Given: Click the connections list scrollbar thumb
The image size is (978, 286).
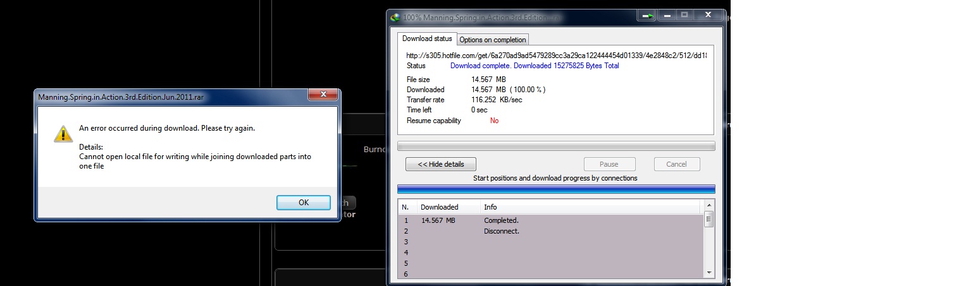Looking at the screenshot, I should pos(709,220).
